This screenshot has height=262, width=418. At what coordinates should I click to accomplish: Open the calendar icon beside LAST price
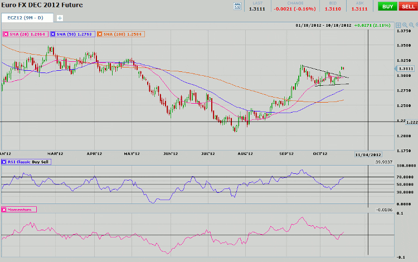click(238, 7)
